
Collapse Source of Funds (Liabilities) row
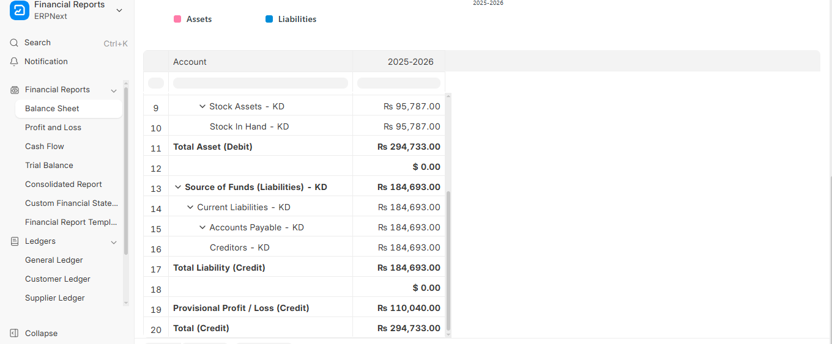[178, 187]
